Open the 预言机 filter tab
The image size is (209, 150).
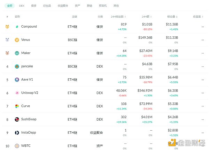[x=103, y=6]
